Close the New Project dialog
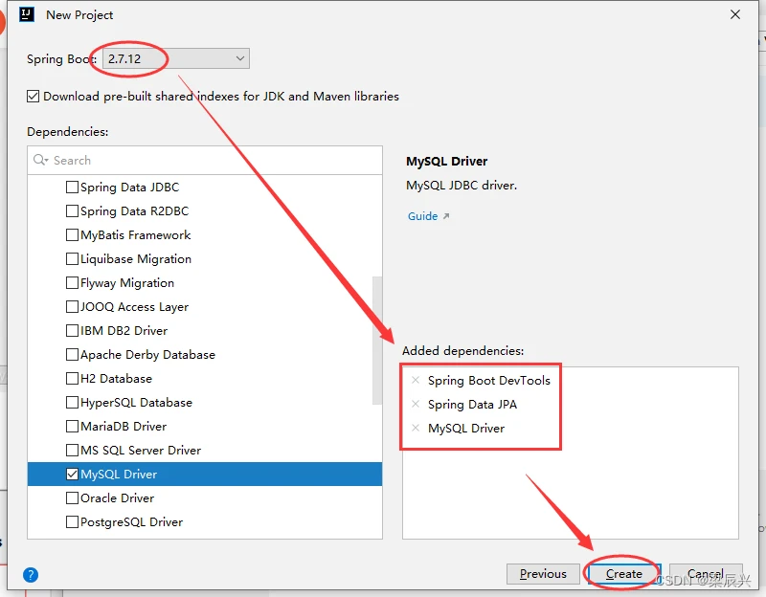 735,14
